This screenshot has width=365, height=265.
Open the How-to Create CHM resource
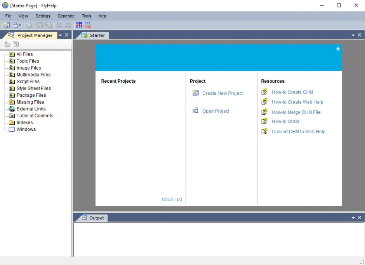292,92
